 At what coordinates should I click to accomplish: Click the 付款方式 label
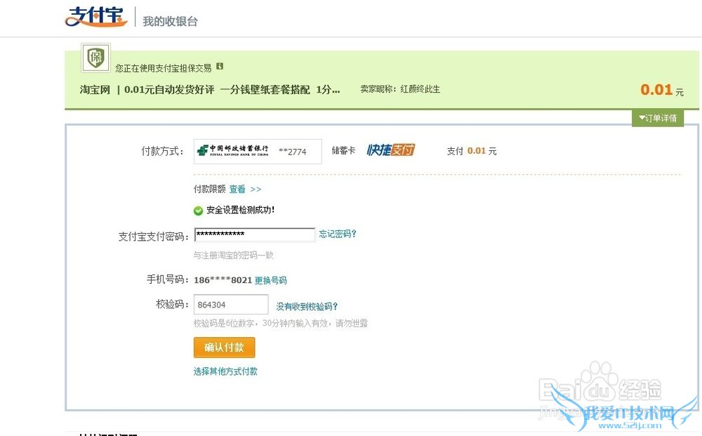tap(163, 152)
